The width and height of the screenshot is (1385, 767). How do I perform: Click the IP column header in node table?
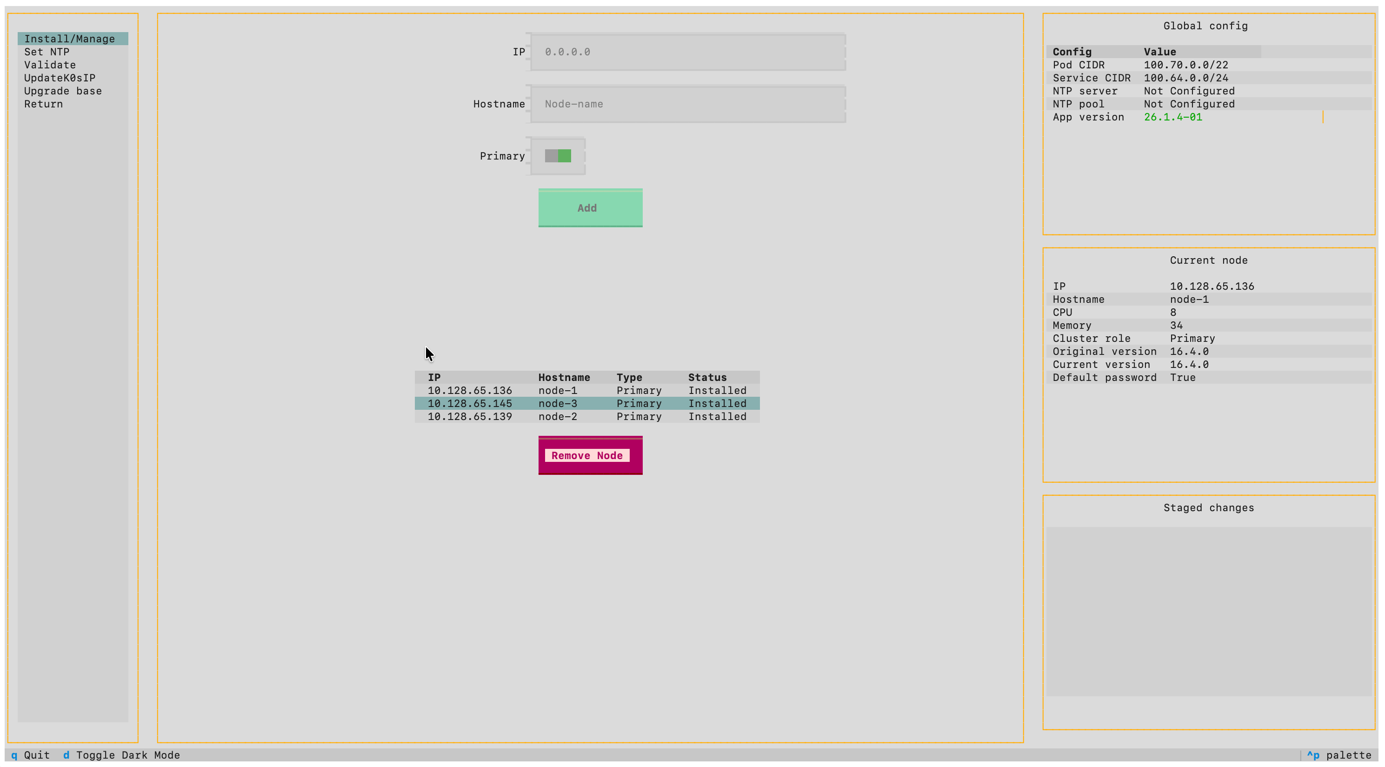[x=434, y=377]
